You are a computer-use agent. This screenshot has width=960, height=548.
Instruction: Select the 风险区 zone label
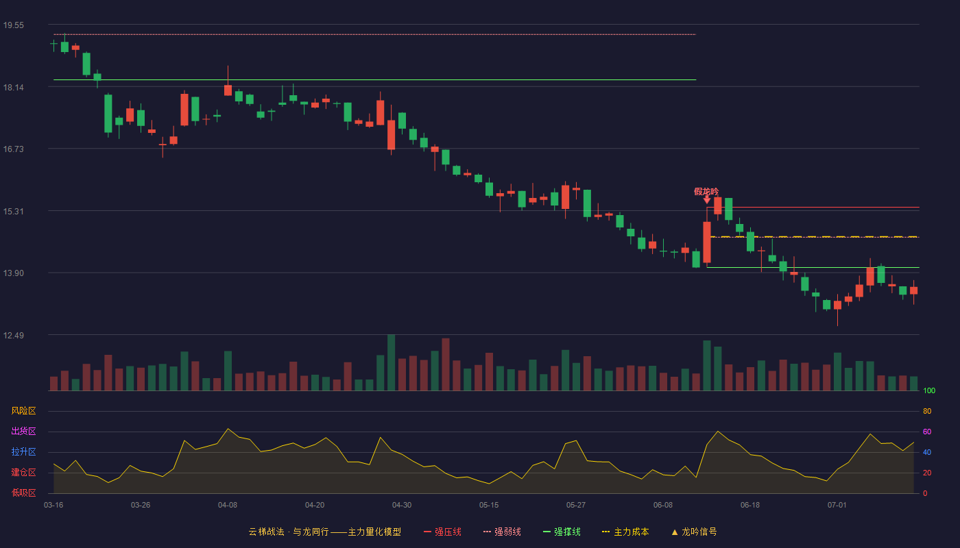tap(23, 411)
